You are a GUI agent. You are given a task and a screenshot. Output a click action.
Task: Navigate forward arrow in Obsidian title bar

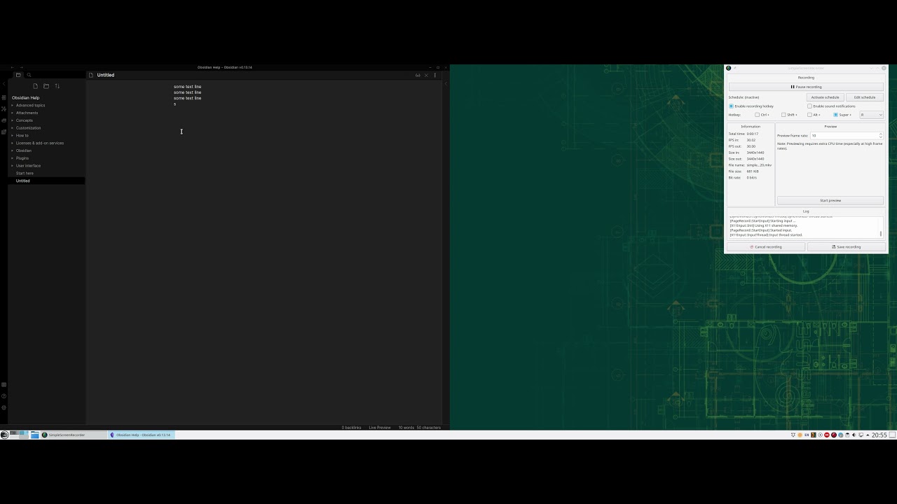(x=22, y=67)
